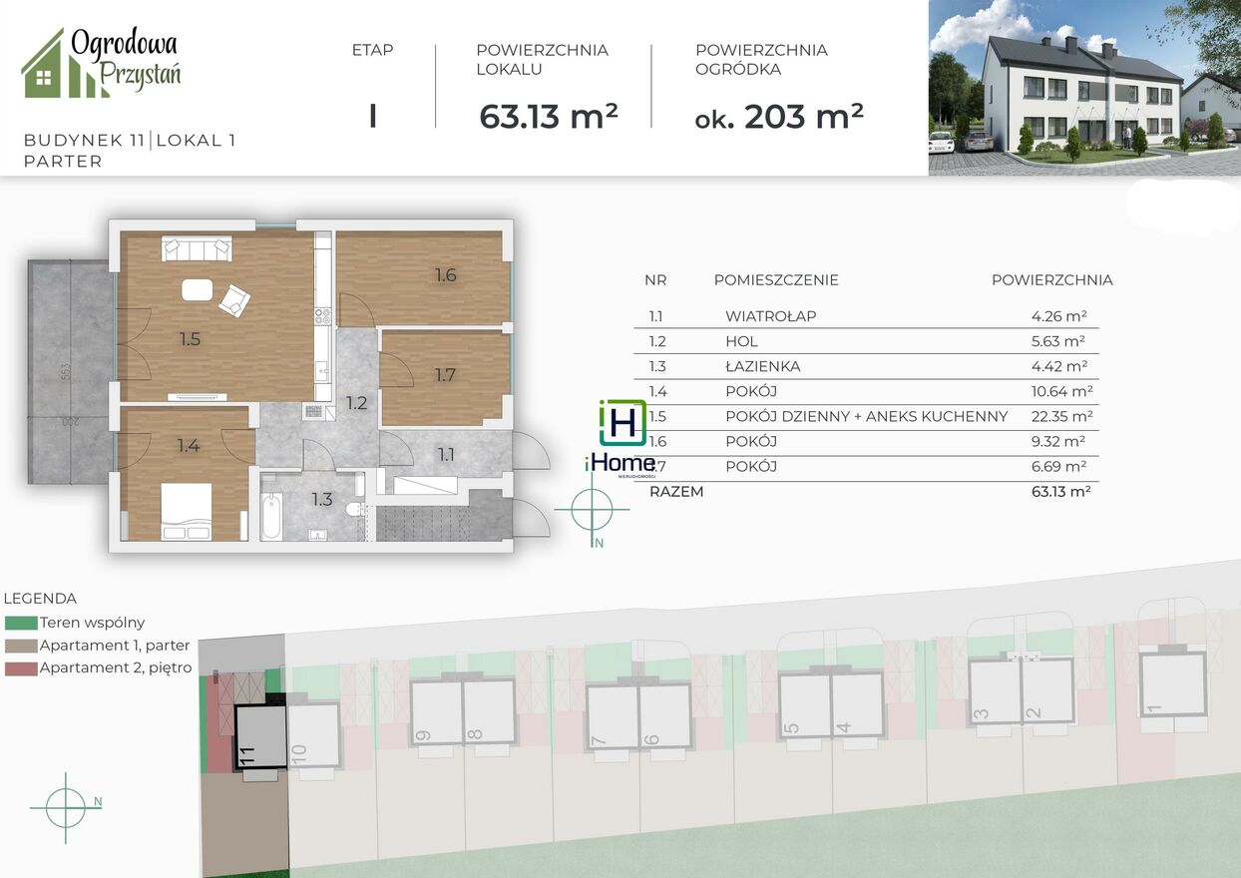Click the armchair in the living room
The width and height of the screenshot is (1241, 878).
click(234, 299)
